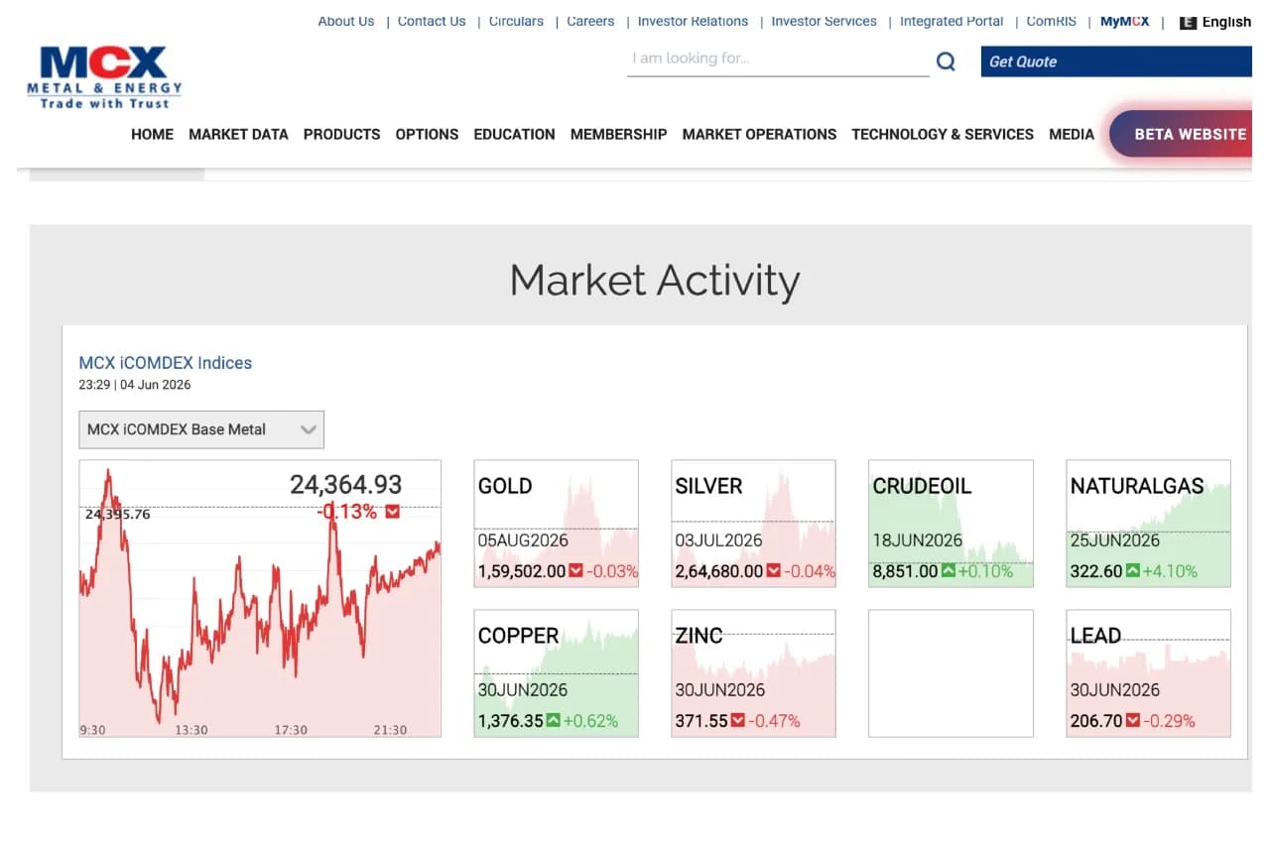Visit the Investor Relations link
The width and height of the screenshot is (1270, 843).
(693, 21)
